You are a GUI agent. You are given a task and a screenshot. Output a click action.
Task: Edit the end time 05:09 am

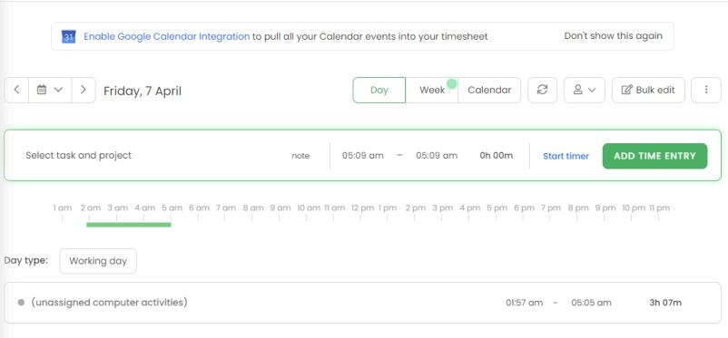click(437, 155)
